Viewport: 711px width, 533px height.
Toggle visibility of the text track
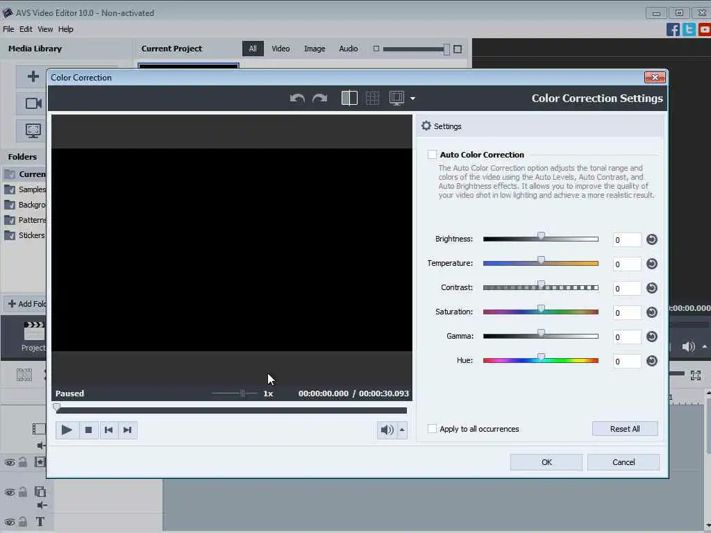[10, 522]
